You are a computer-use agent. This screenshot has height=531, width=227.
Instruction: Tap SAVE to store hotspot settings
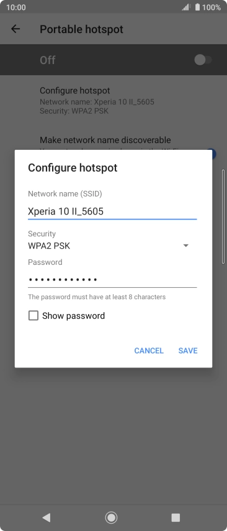coord(188,351)
